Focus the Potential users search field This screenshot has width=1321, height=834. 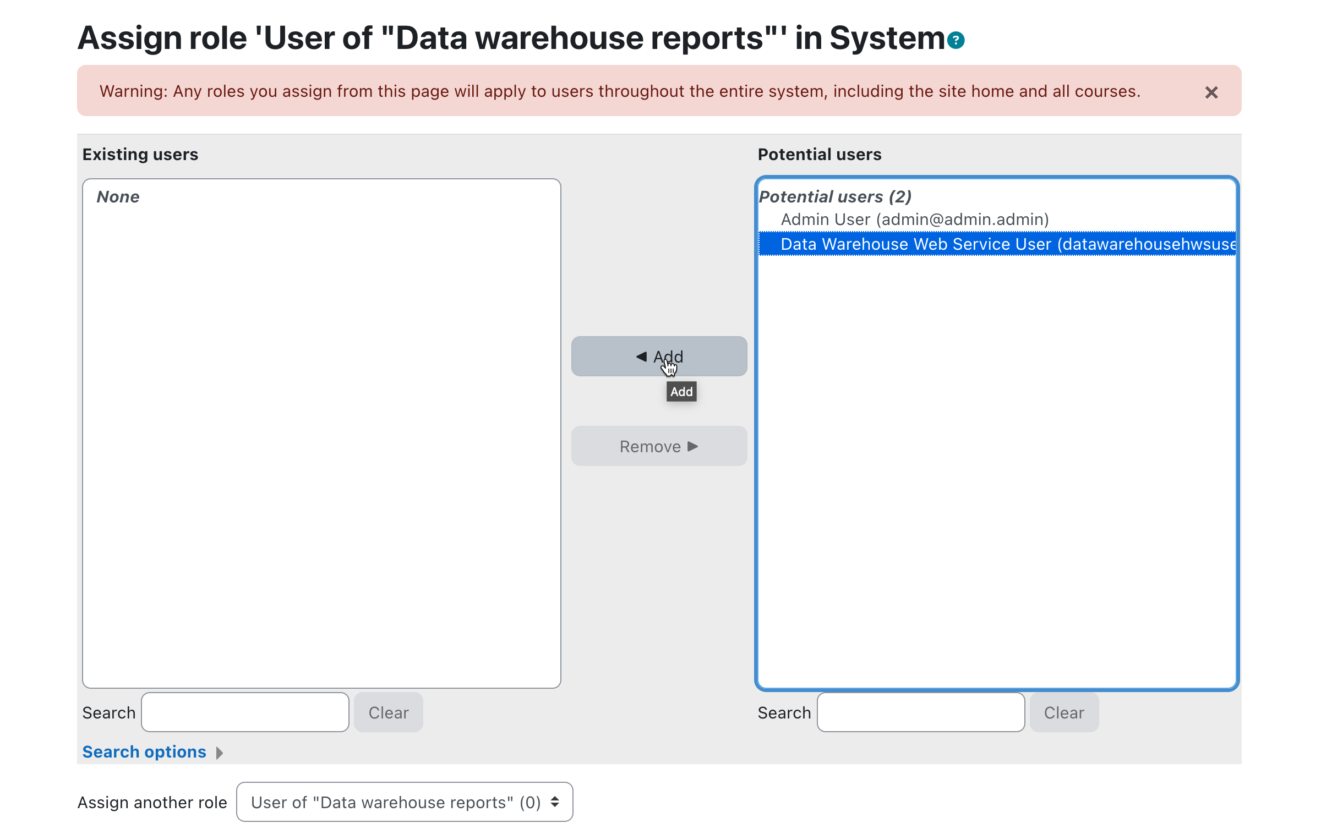pyautogui.click(x=920, y=712)
